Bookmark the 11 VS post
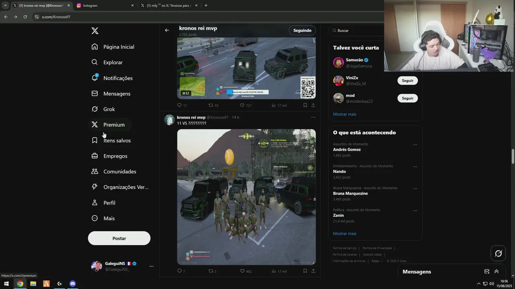 305,271
